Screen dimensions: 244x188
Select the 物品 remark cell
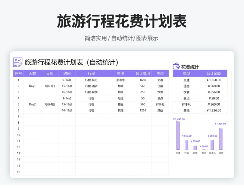[120, 104]
